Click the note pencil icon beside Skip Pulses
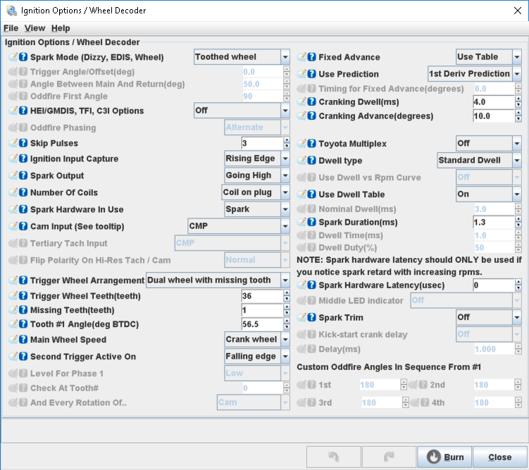 click(13, 143)
